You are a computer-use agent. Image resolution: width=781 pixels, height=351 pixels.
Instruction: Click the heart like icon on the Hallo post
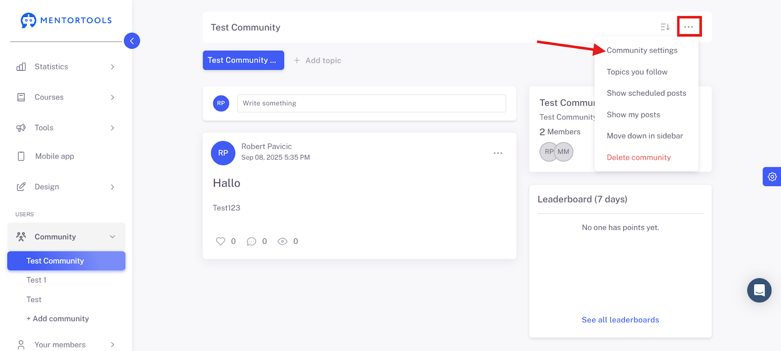point(221,241)
